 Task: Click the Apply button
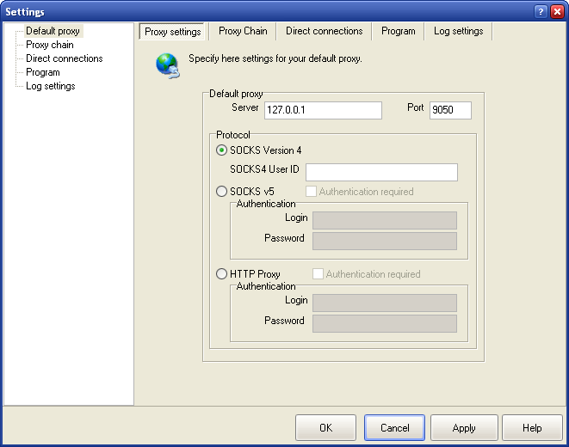464,427
